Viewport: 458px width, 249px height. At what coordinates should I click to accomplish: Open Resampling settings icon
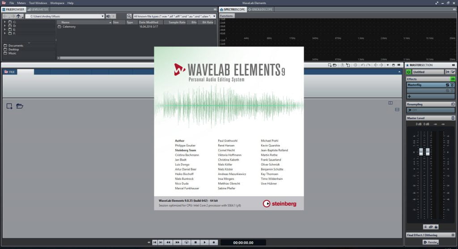(x=453, y=104)
